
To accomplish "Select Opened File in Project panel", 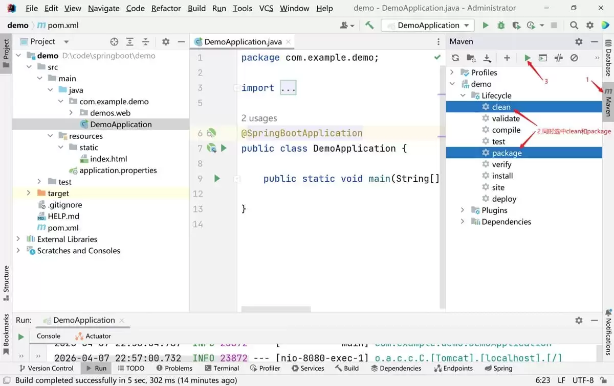I will click(x=114, y=42).
